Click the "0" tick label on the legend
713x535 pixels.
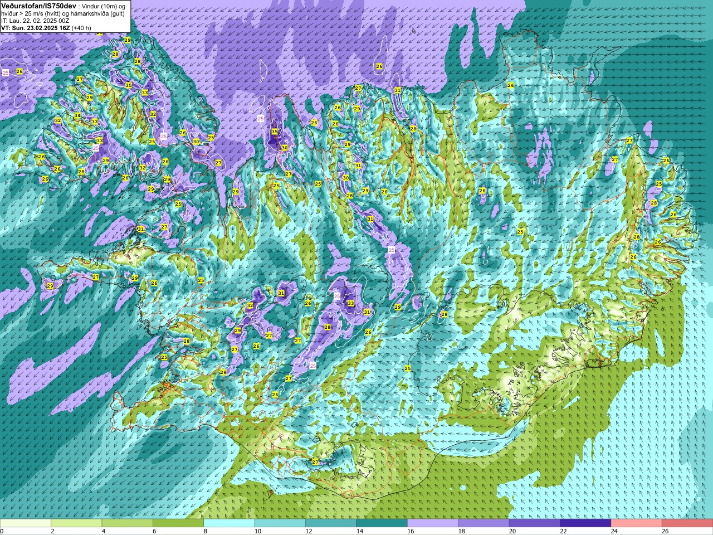[x=2, y=531]
